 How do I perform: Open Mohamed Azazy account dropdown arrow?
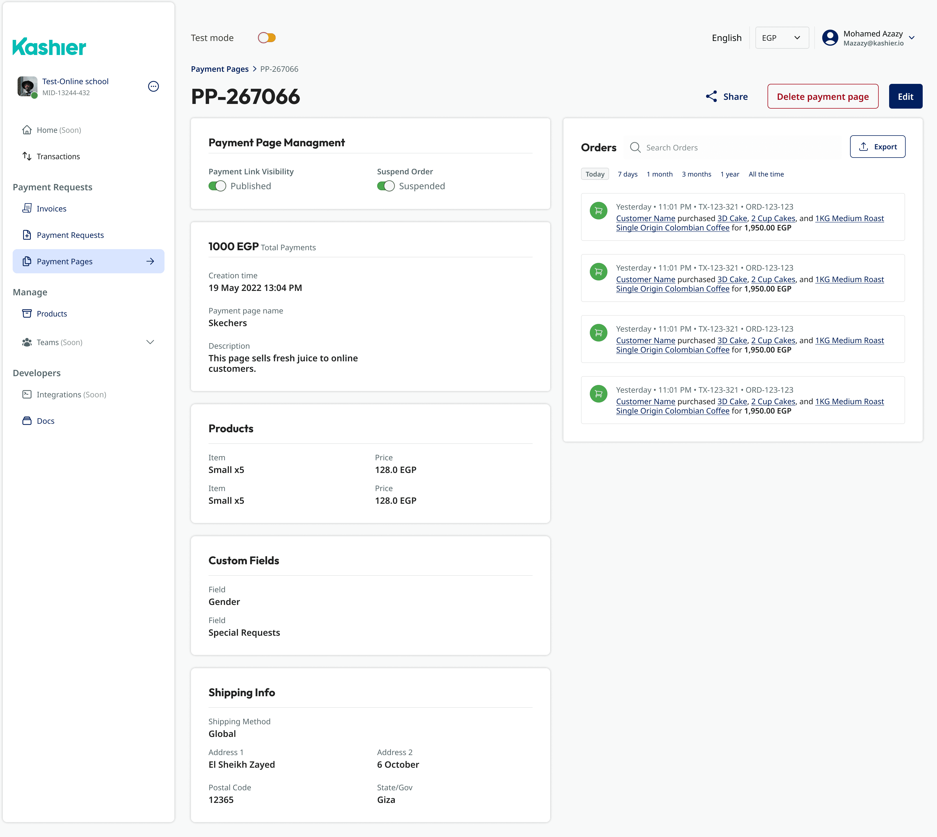912,38
